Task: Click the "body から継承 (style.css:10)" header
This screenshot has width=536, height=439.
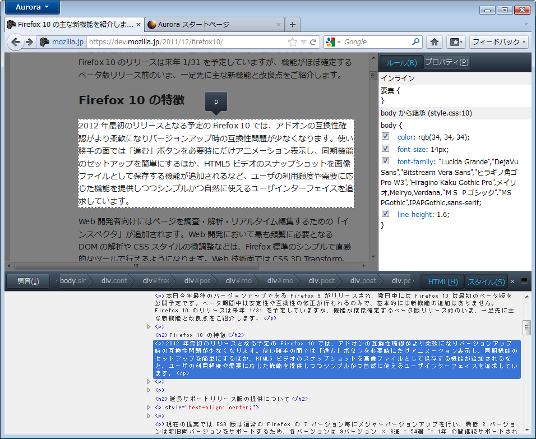Action: pyautogui.click(x=455, y=113)
